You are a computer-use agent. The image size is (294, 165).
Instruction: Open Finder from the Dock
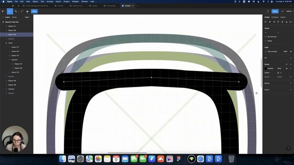[x=62, y=159]
